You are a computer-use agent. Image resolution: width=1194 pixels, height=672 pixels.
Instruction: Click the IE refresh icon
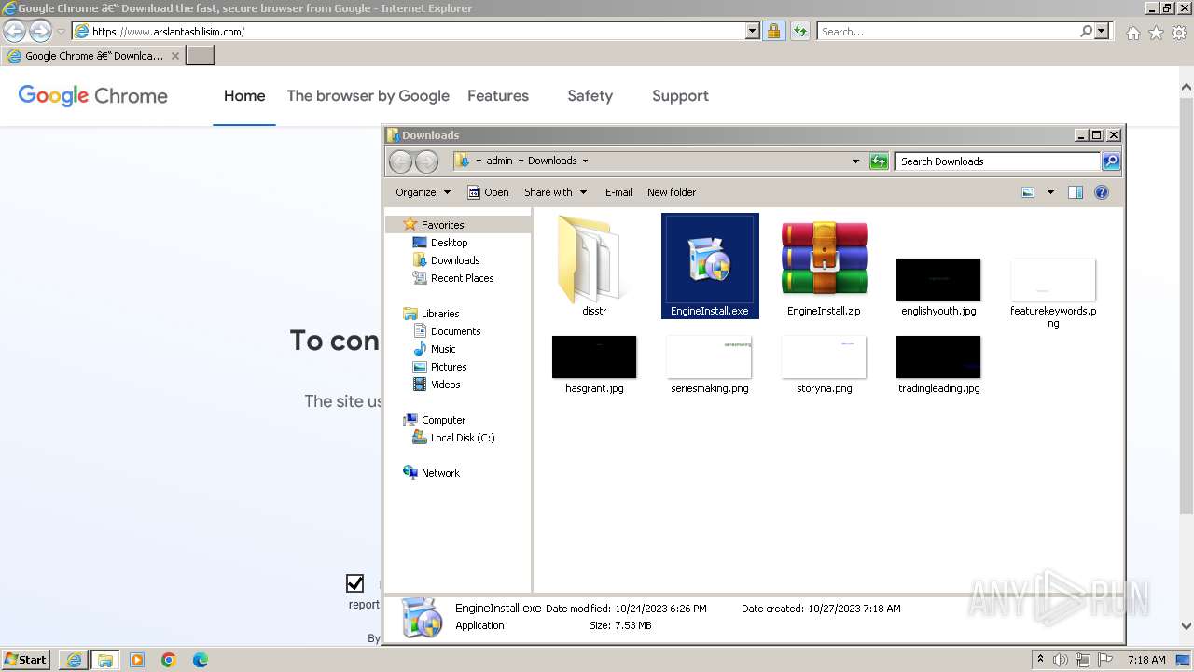pyautogui.click(x=799, y=31)
